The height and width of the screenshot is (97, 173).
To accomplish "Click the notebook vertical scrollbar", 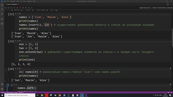I will (172, 38).
